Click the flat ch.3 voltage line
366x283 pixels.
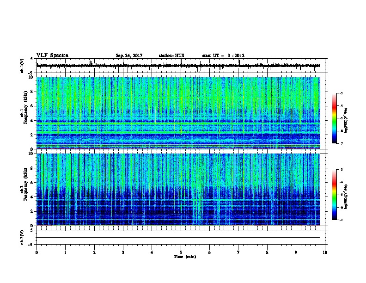tap(178, 238)
